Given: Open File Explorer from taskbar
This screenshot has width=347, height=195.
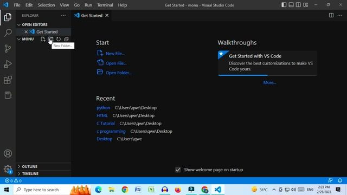Looking at the screenshot, I should point(112,190).
